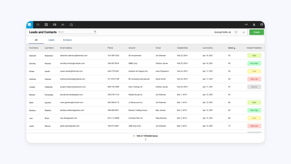Toggle Score column sort arrow
The width and height of the screenshot is (291, 164).
pos(234,48)
